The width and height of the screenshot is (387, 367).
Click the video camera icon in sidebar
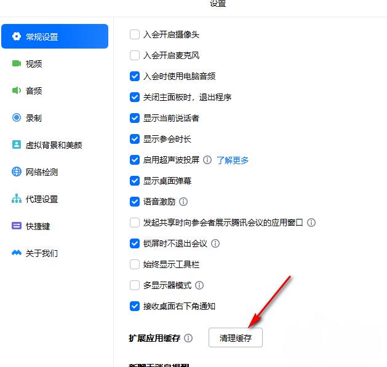coord(17,64)
